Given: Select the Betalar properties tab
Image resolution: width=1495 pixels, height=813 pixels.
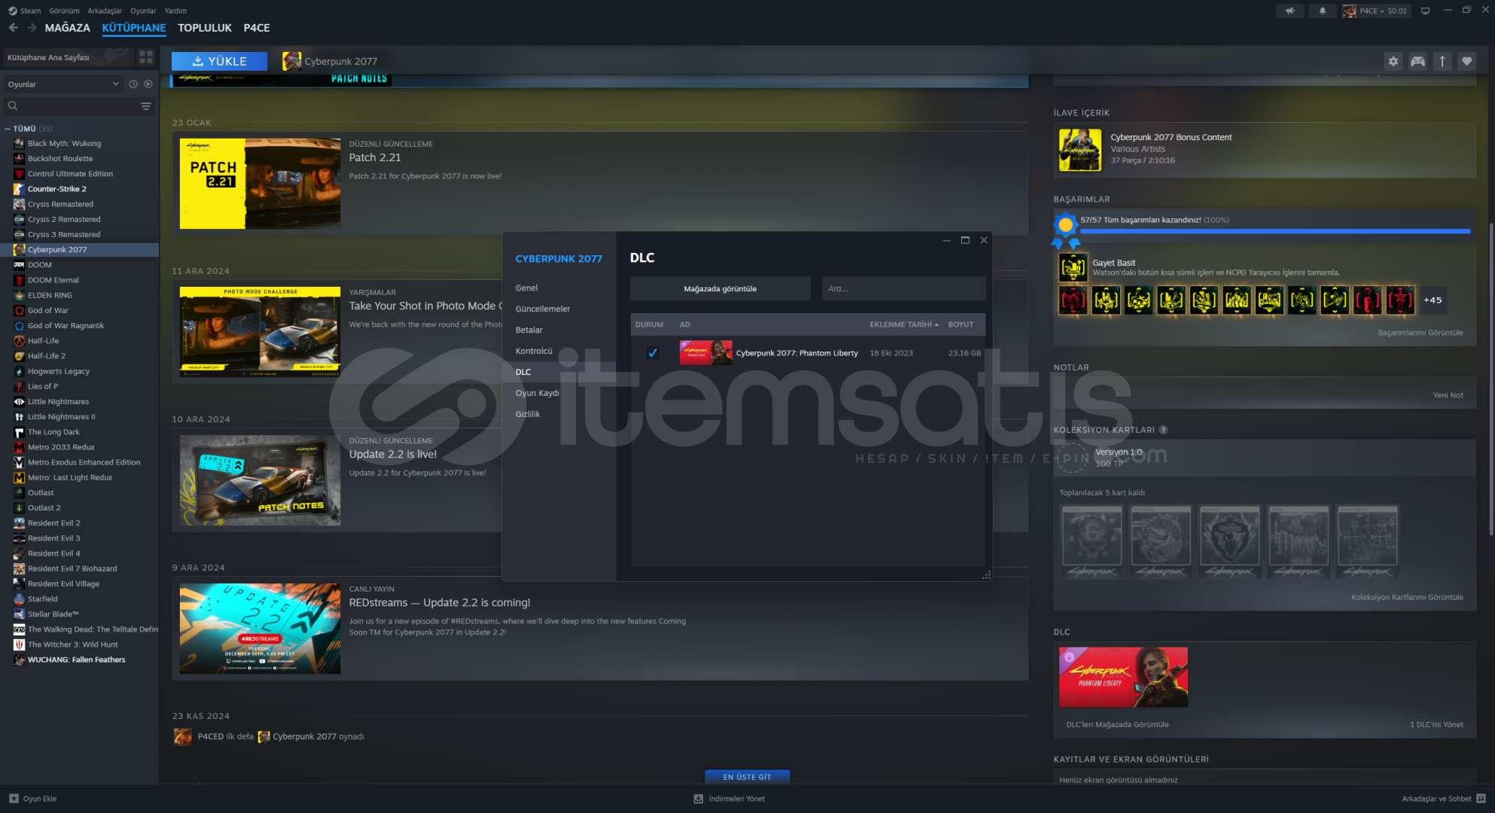Looking at the screenshot, I should (528, 330).
